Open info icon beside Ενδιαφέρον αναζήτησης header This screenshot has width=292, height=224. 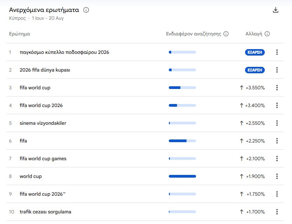226,34
